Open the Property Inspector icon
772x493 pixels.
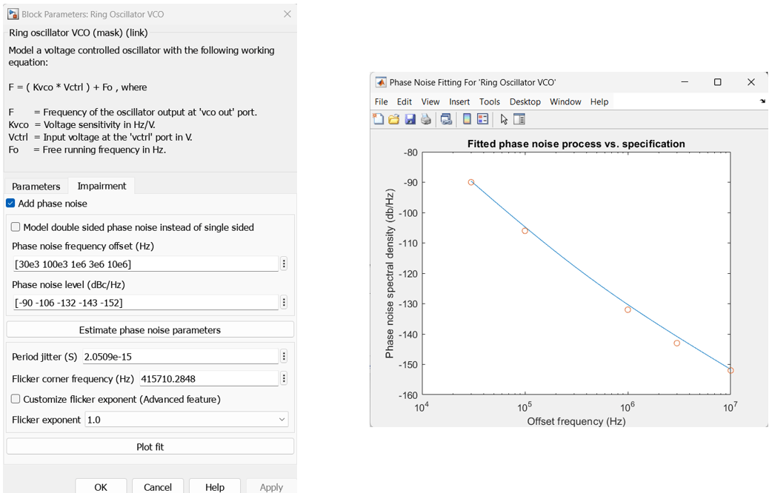tap(519, 119)
